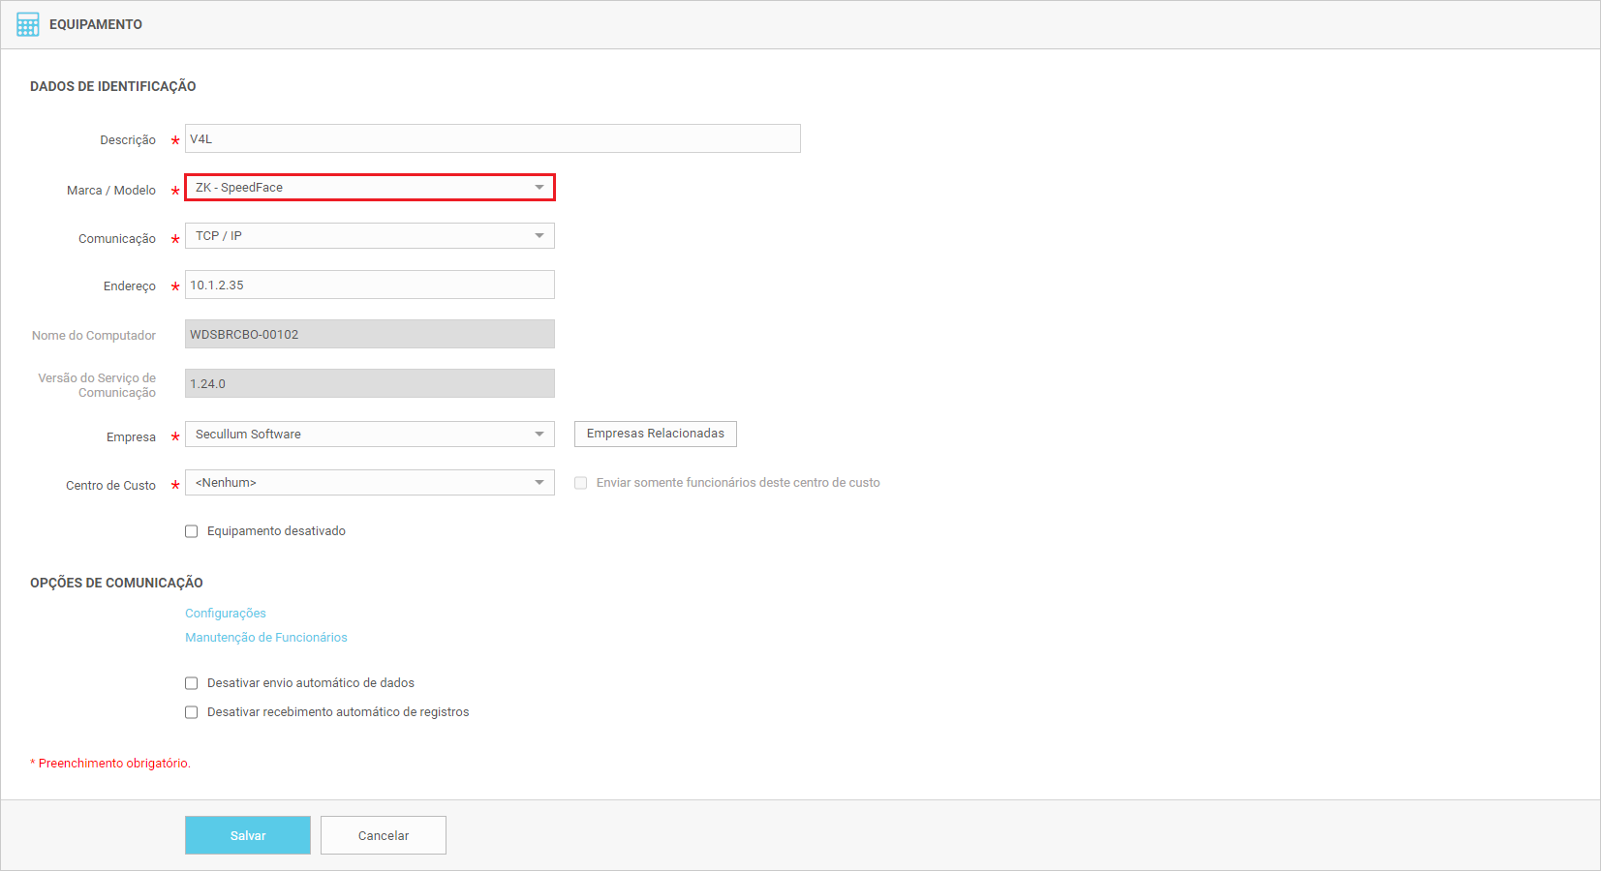Open the Configurações link
1601x871 pixels.
click(226, 613)
